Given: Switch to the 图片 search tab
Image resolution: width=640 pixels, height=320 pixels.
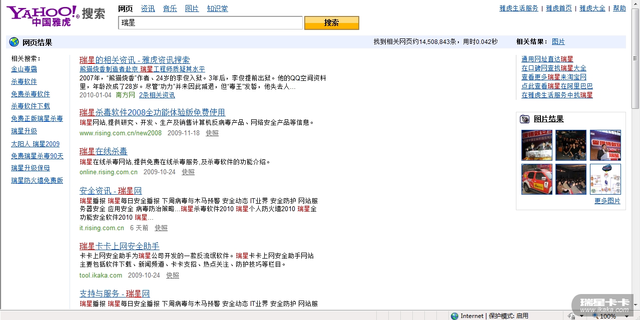Looking at the screenshot, I should click(x=192, y=8).
